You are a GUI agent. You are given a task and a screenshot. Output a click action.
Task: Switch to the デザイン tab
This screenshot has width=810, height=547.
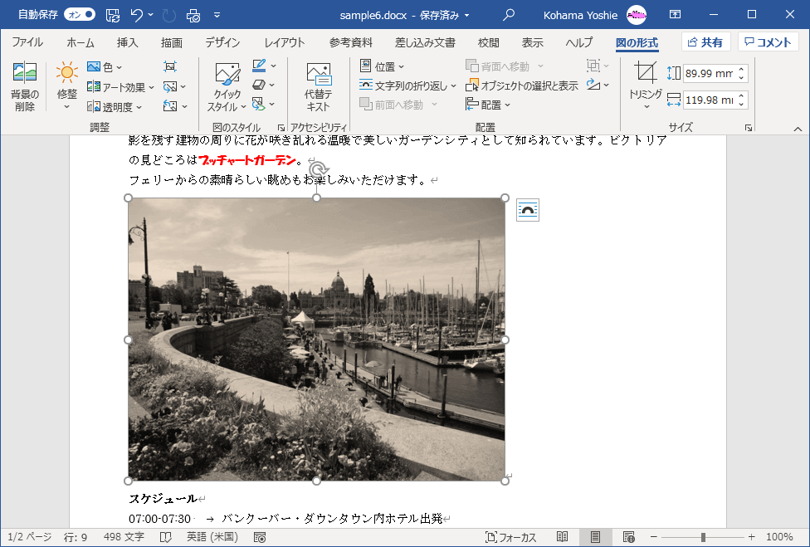tap(222, 42)
